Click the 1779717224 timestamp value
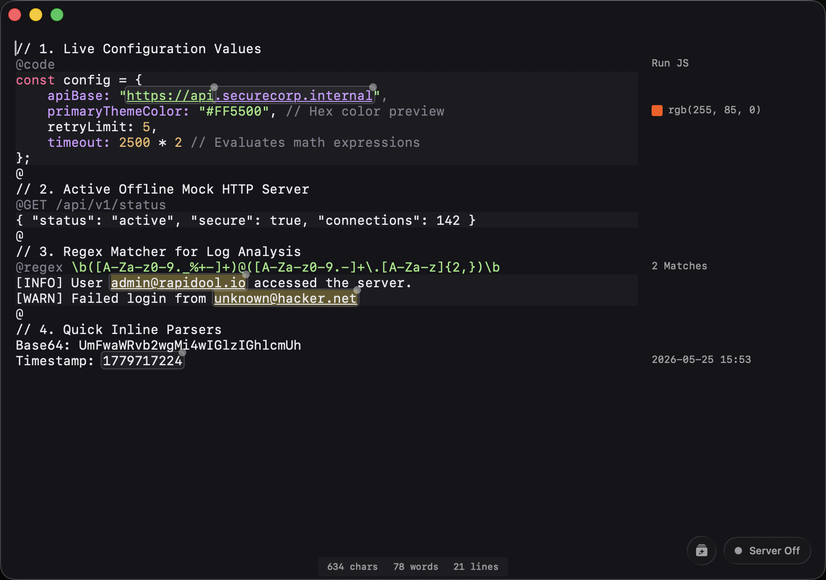The image size is (826, 580). pyautogui.click(x=142, y=361)
